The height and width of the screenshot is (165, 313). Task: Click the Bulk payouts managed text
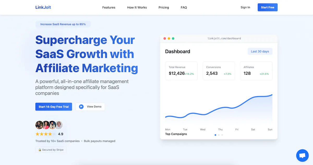(100, 141)
